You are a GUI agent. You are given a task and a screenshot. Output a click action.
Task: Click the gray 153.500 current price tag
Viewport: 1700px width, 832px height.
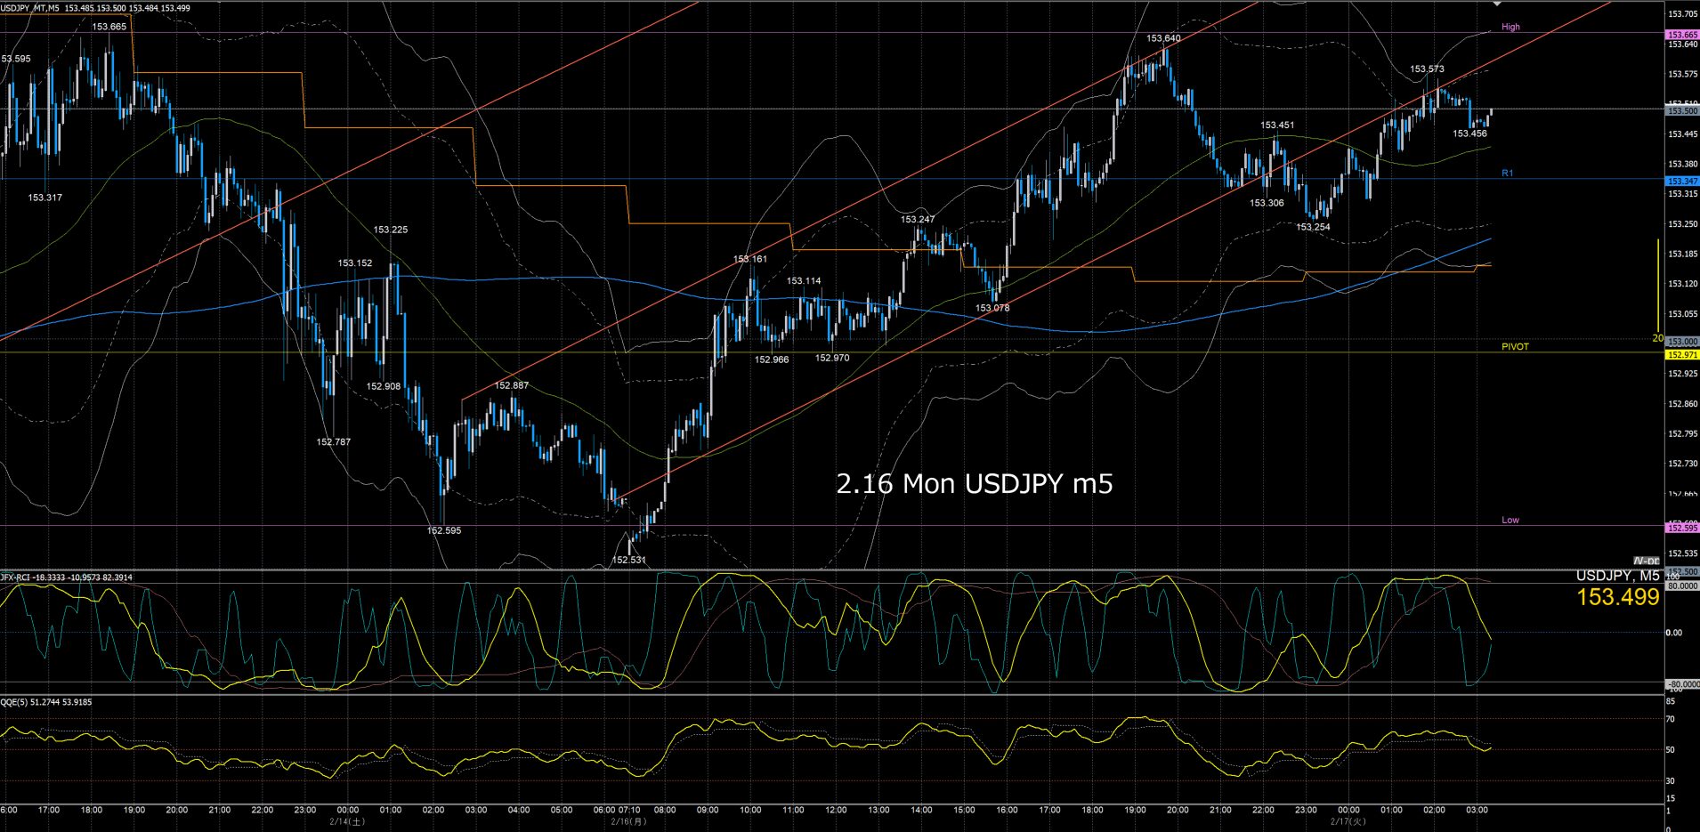tap(1681, 110)
